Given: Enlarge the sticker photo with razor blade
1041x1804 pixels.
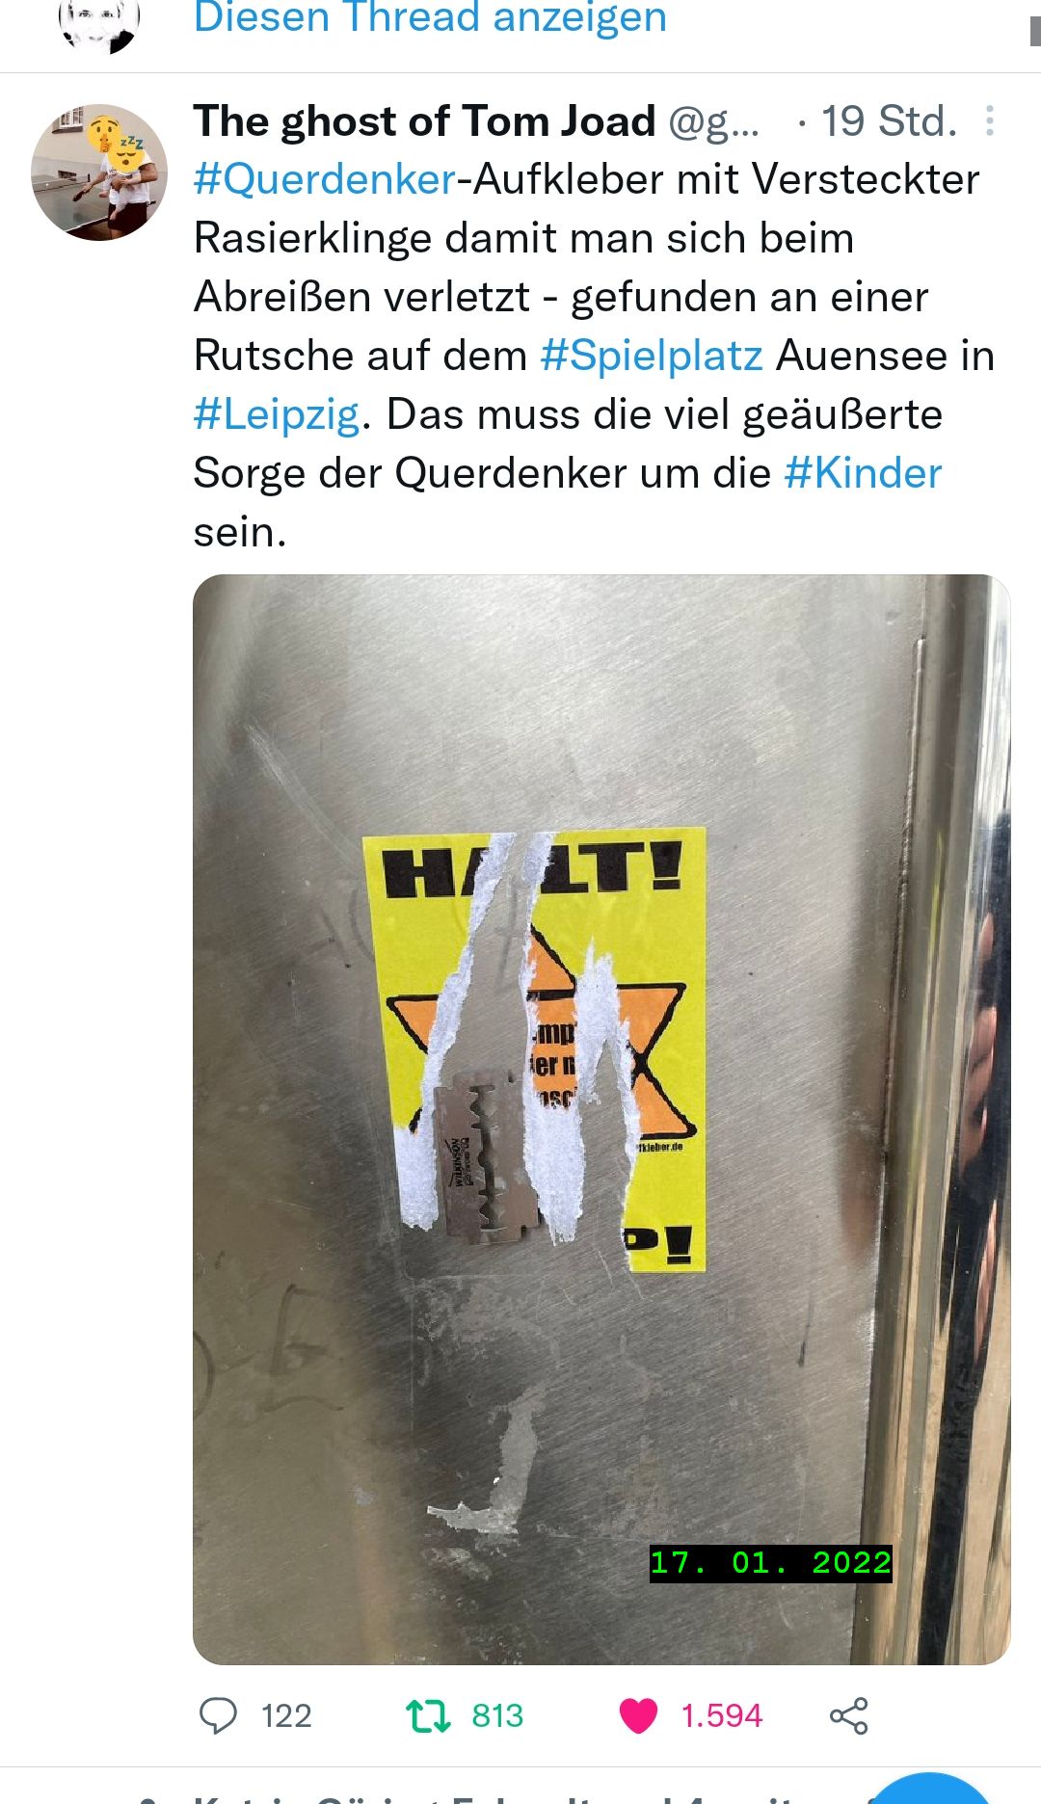Looking at the screenshot, I should [x=601, y=1119].
